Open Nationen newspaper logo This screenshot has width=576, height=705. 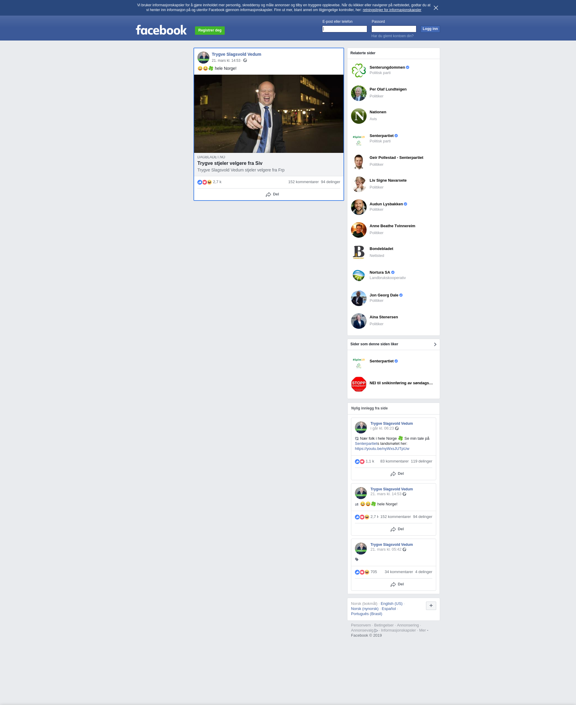(x=359, y=116)
